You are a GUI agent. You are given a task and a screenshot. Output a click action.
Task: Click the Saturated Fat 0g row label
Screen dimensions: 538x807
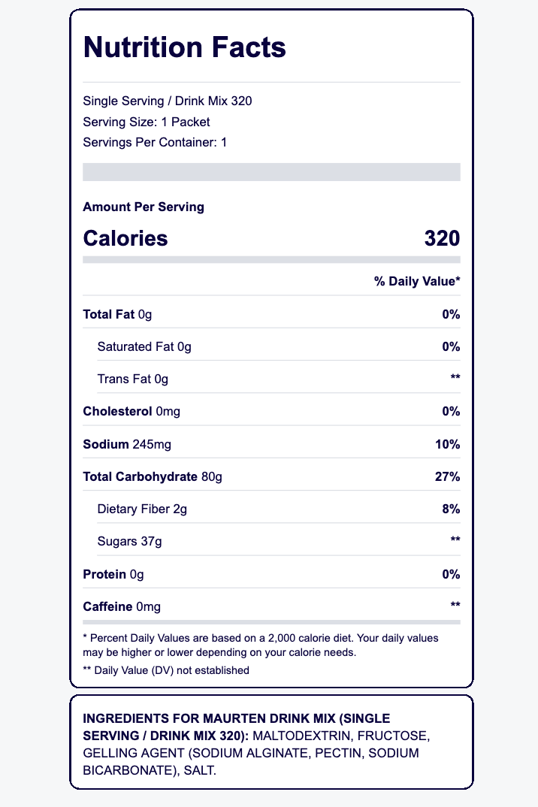pos(144,346)
